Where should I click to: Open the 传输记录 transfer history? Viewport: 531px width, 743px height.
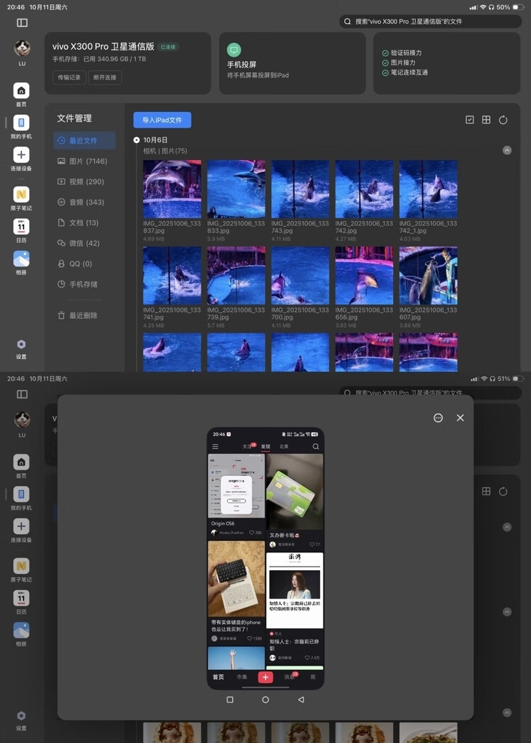click(x=69, y=77)
